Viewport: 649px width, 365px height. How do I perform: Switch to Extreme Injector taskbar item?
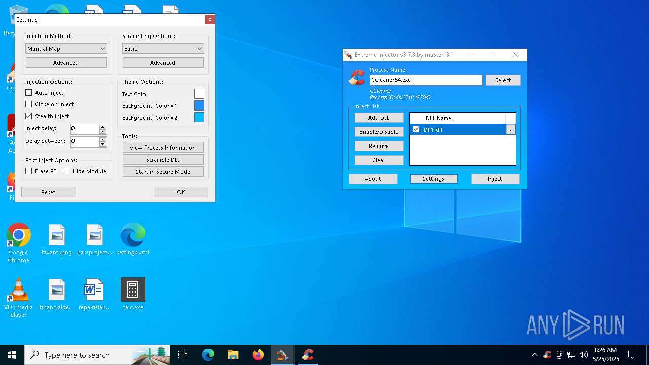click(282, 355)
